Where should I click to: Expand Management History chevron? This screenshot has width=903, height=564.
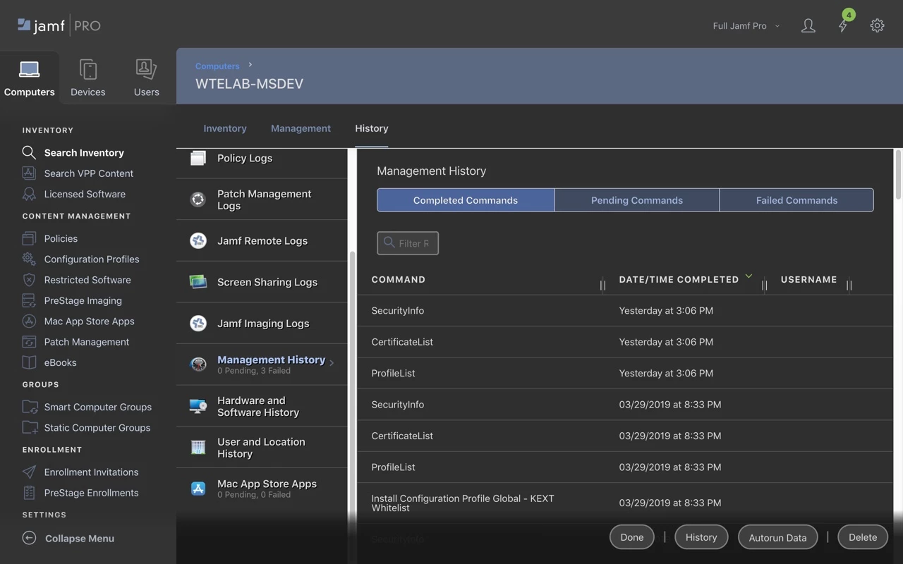click(x=332, y=363)
